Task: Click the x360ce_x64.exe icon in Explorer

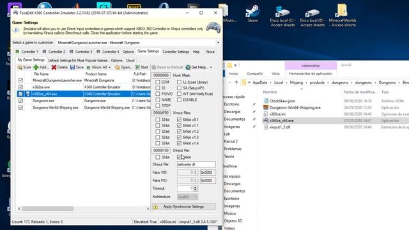Action: [x=266, y=121]
